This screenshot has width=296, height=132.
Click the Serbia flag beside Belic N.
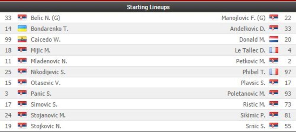click(x=22, y=18)
